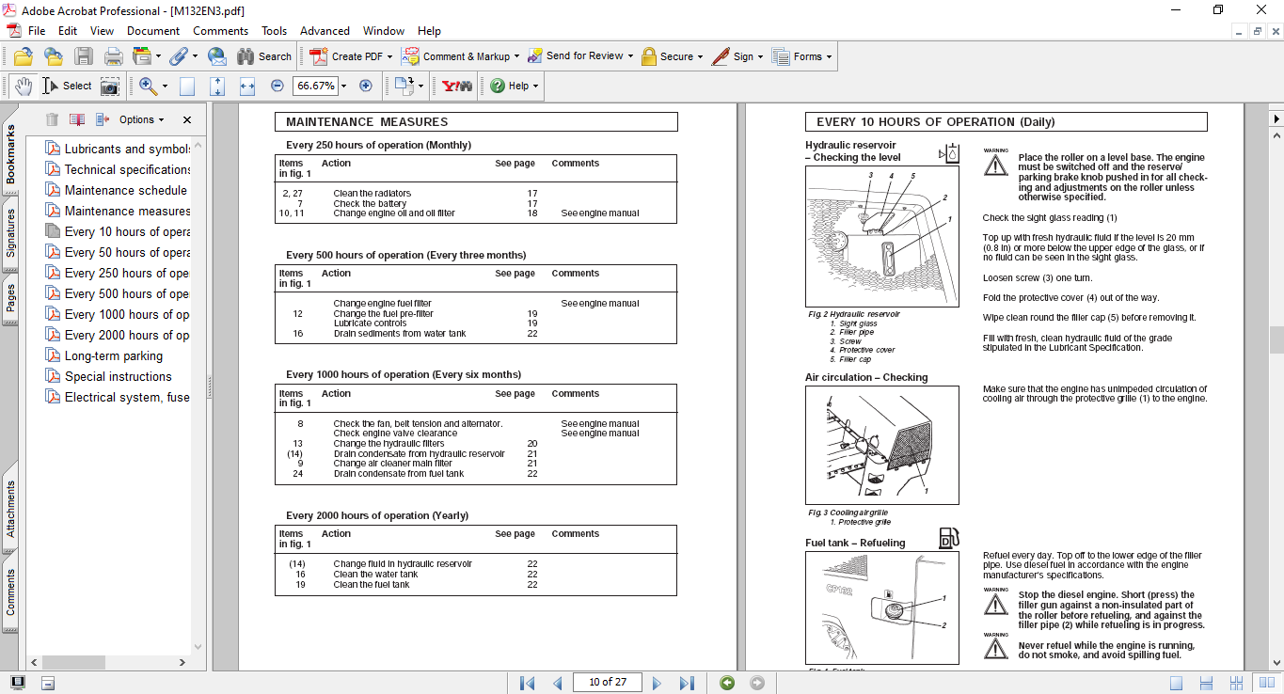1284x694 pixels.
Task: Select the Snapshot camera tool
Action: (110, 87)
